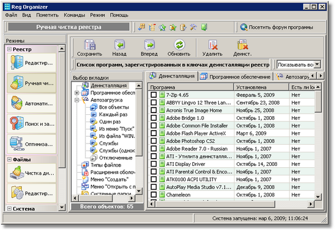Click the orange cubes with arrow toolbar icon

(141, 27)
